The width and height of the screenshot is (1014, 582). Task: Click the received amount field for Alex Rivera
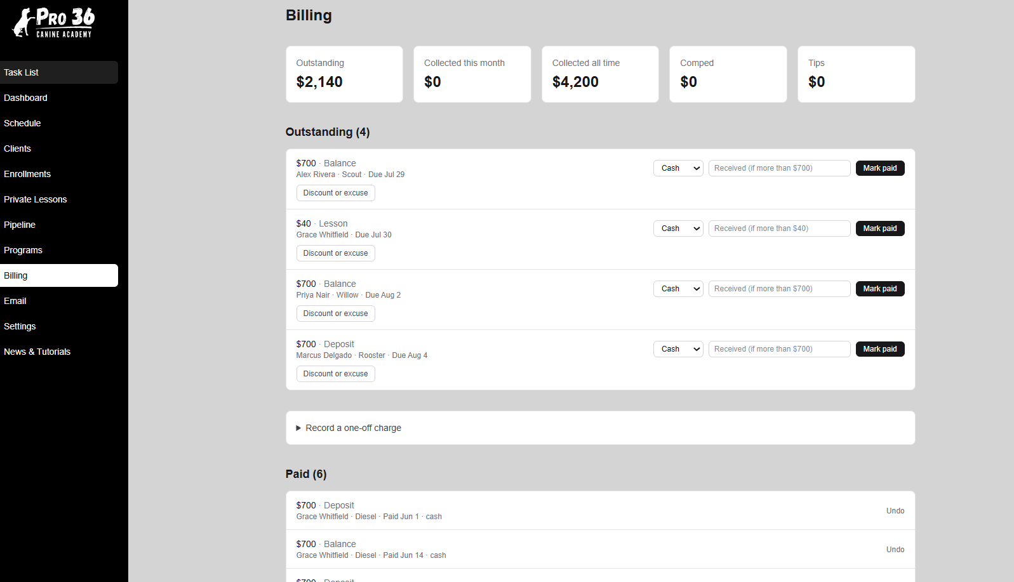[780, 168]
